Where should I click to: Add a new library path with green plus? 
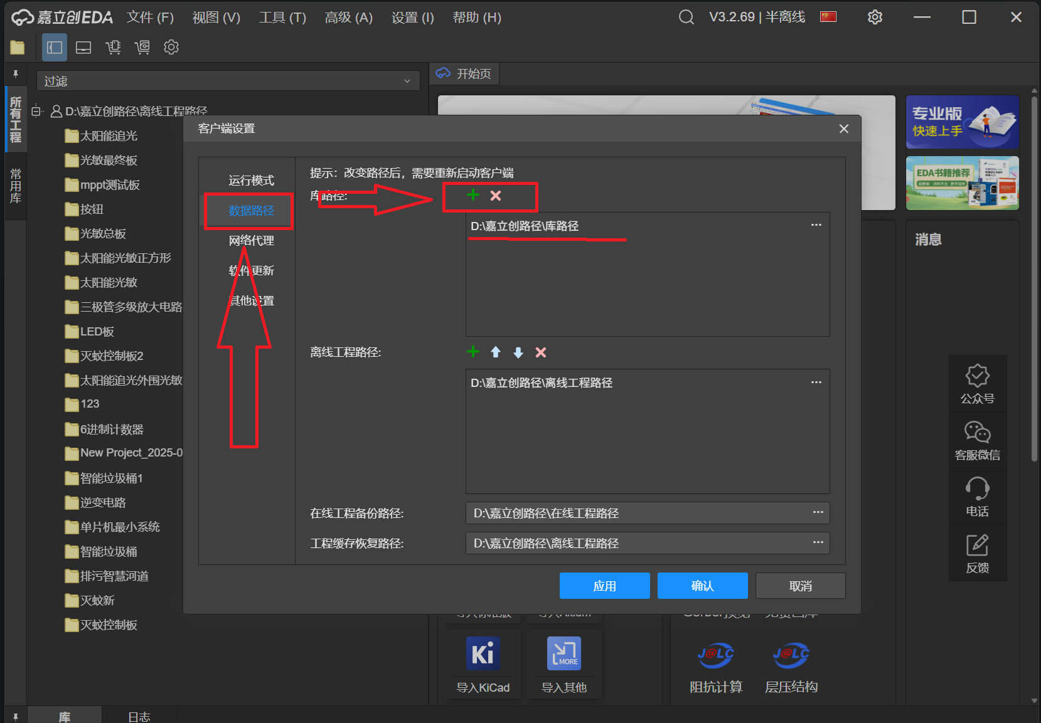point(473,196)
